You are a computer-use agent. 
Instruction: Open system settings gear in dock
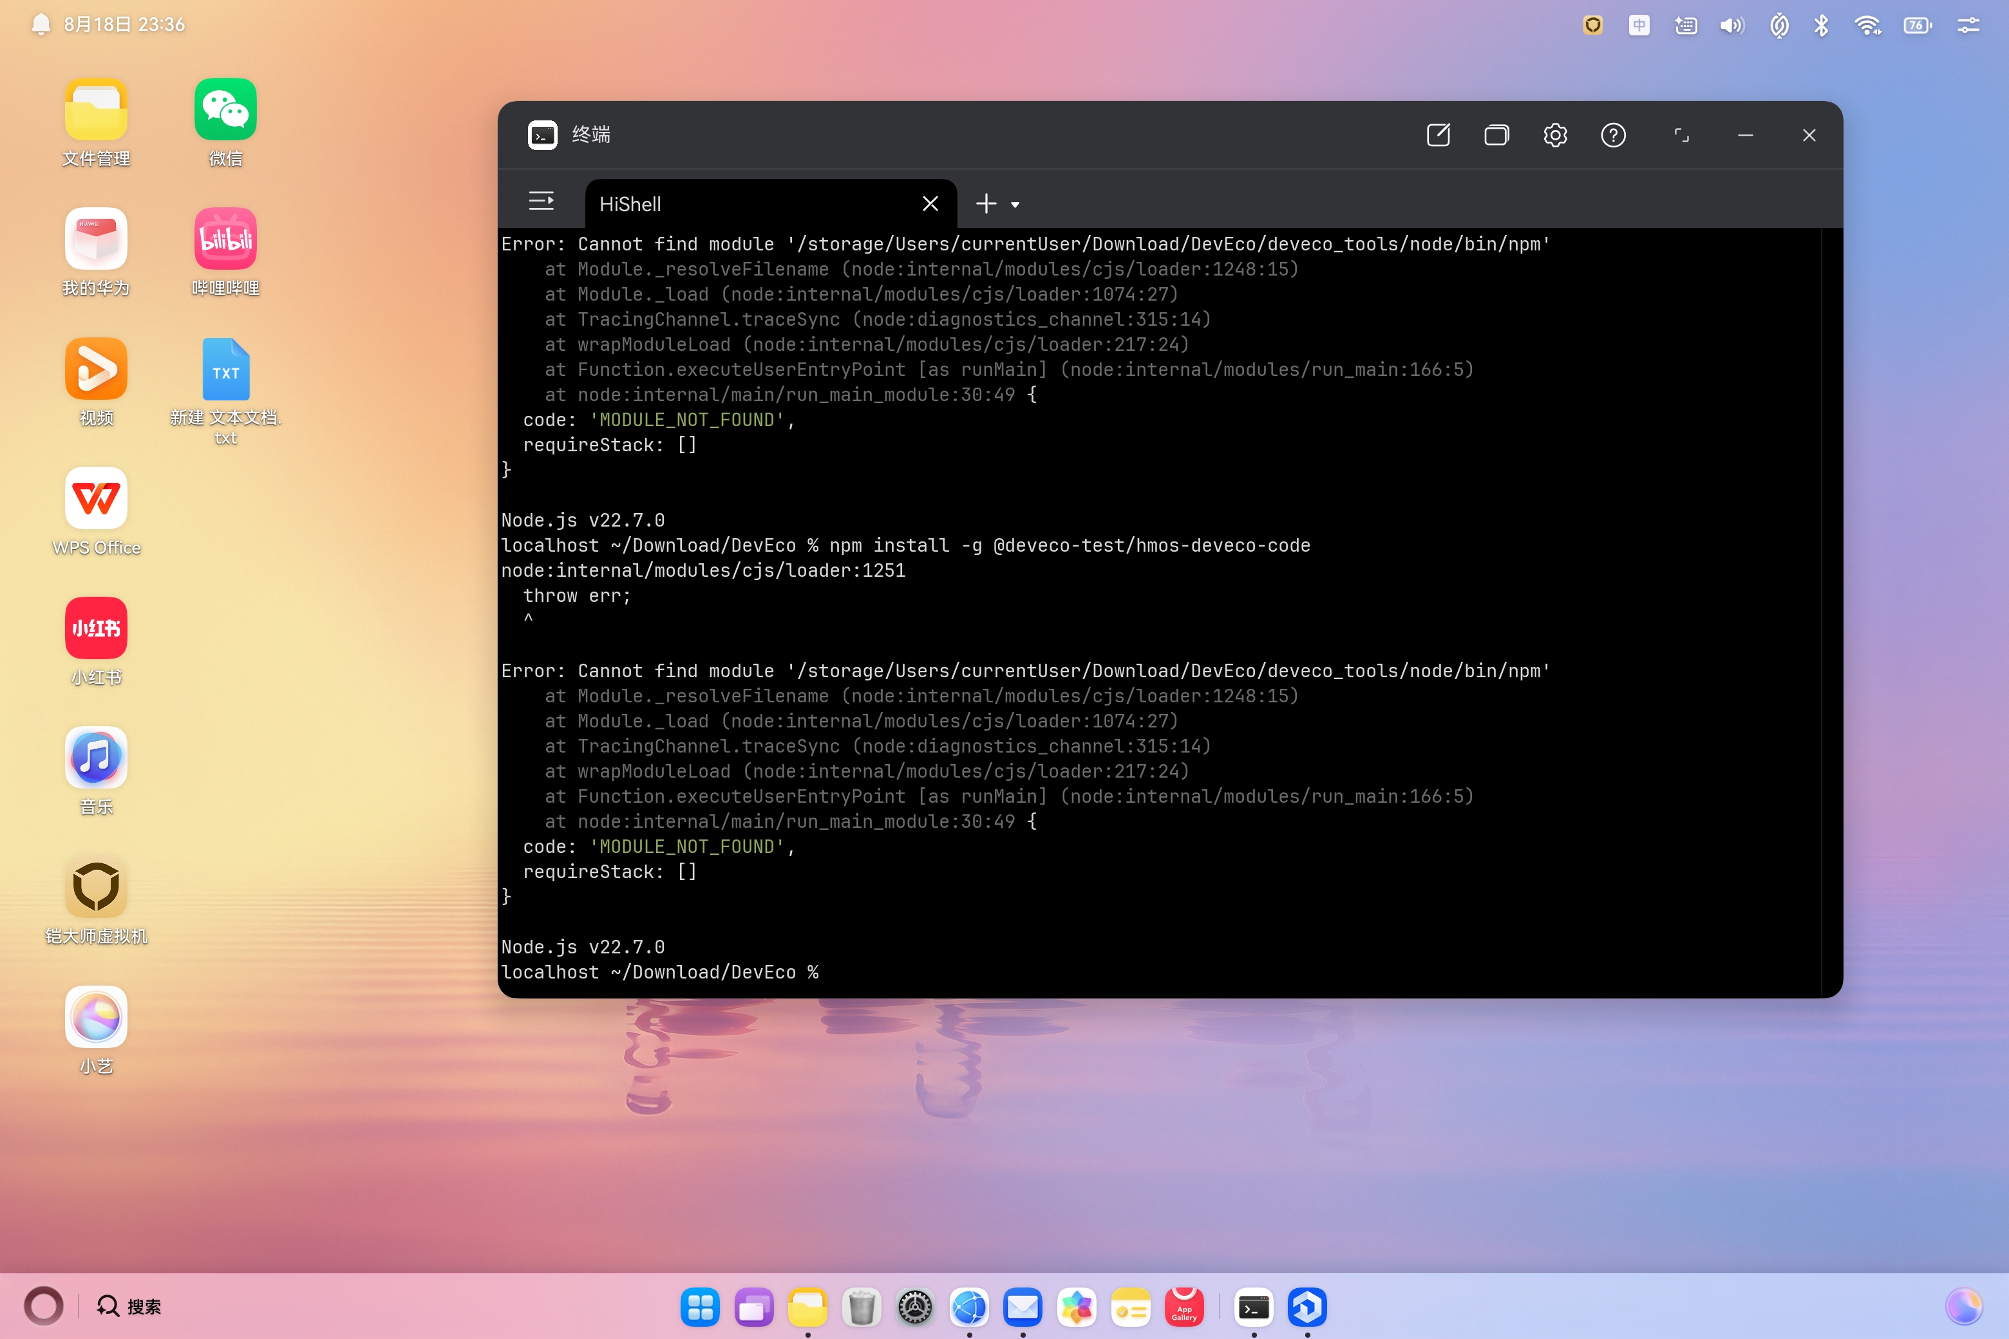click(x=915, y=1307)
